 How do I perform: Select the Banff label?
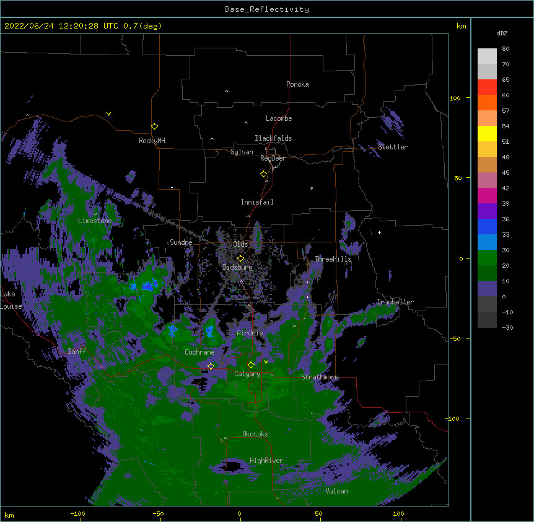(77, 352)
